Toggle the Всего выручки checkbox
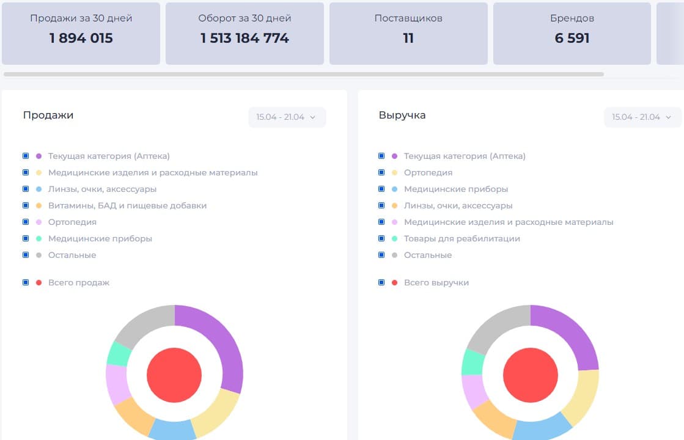Image resolution: width=684 pixels, height=440 pixels. tap(381, 282)
